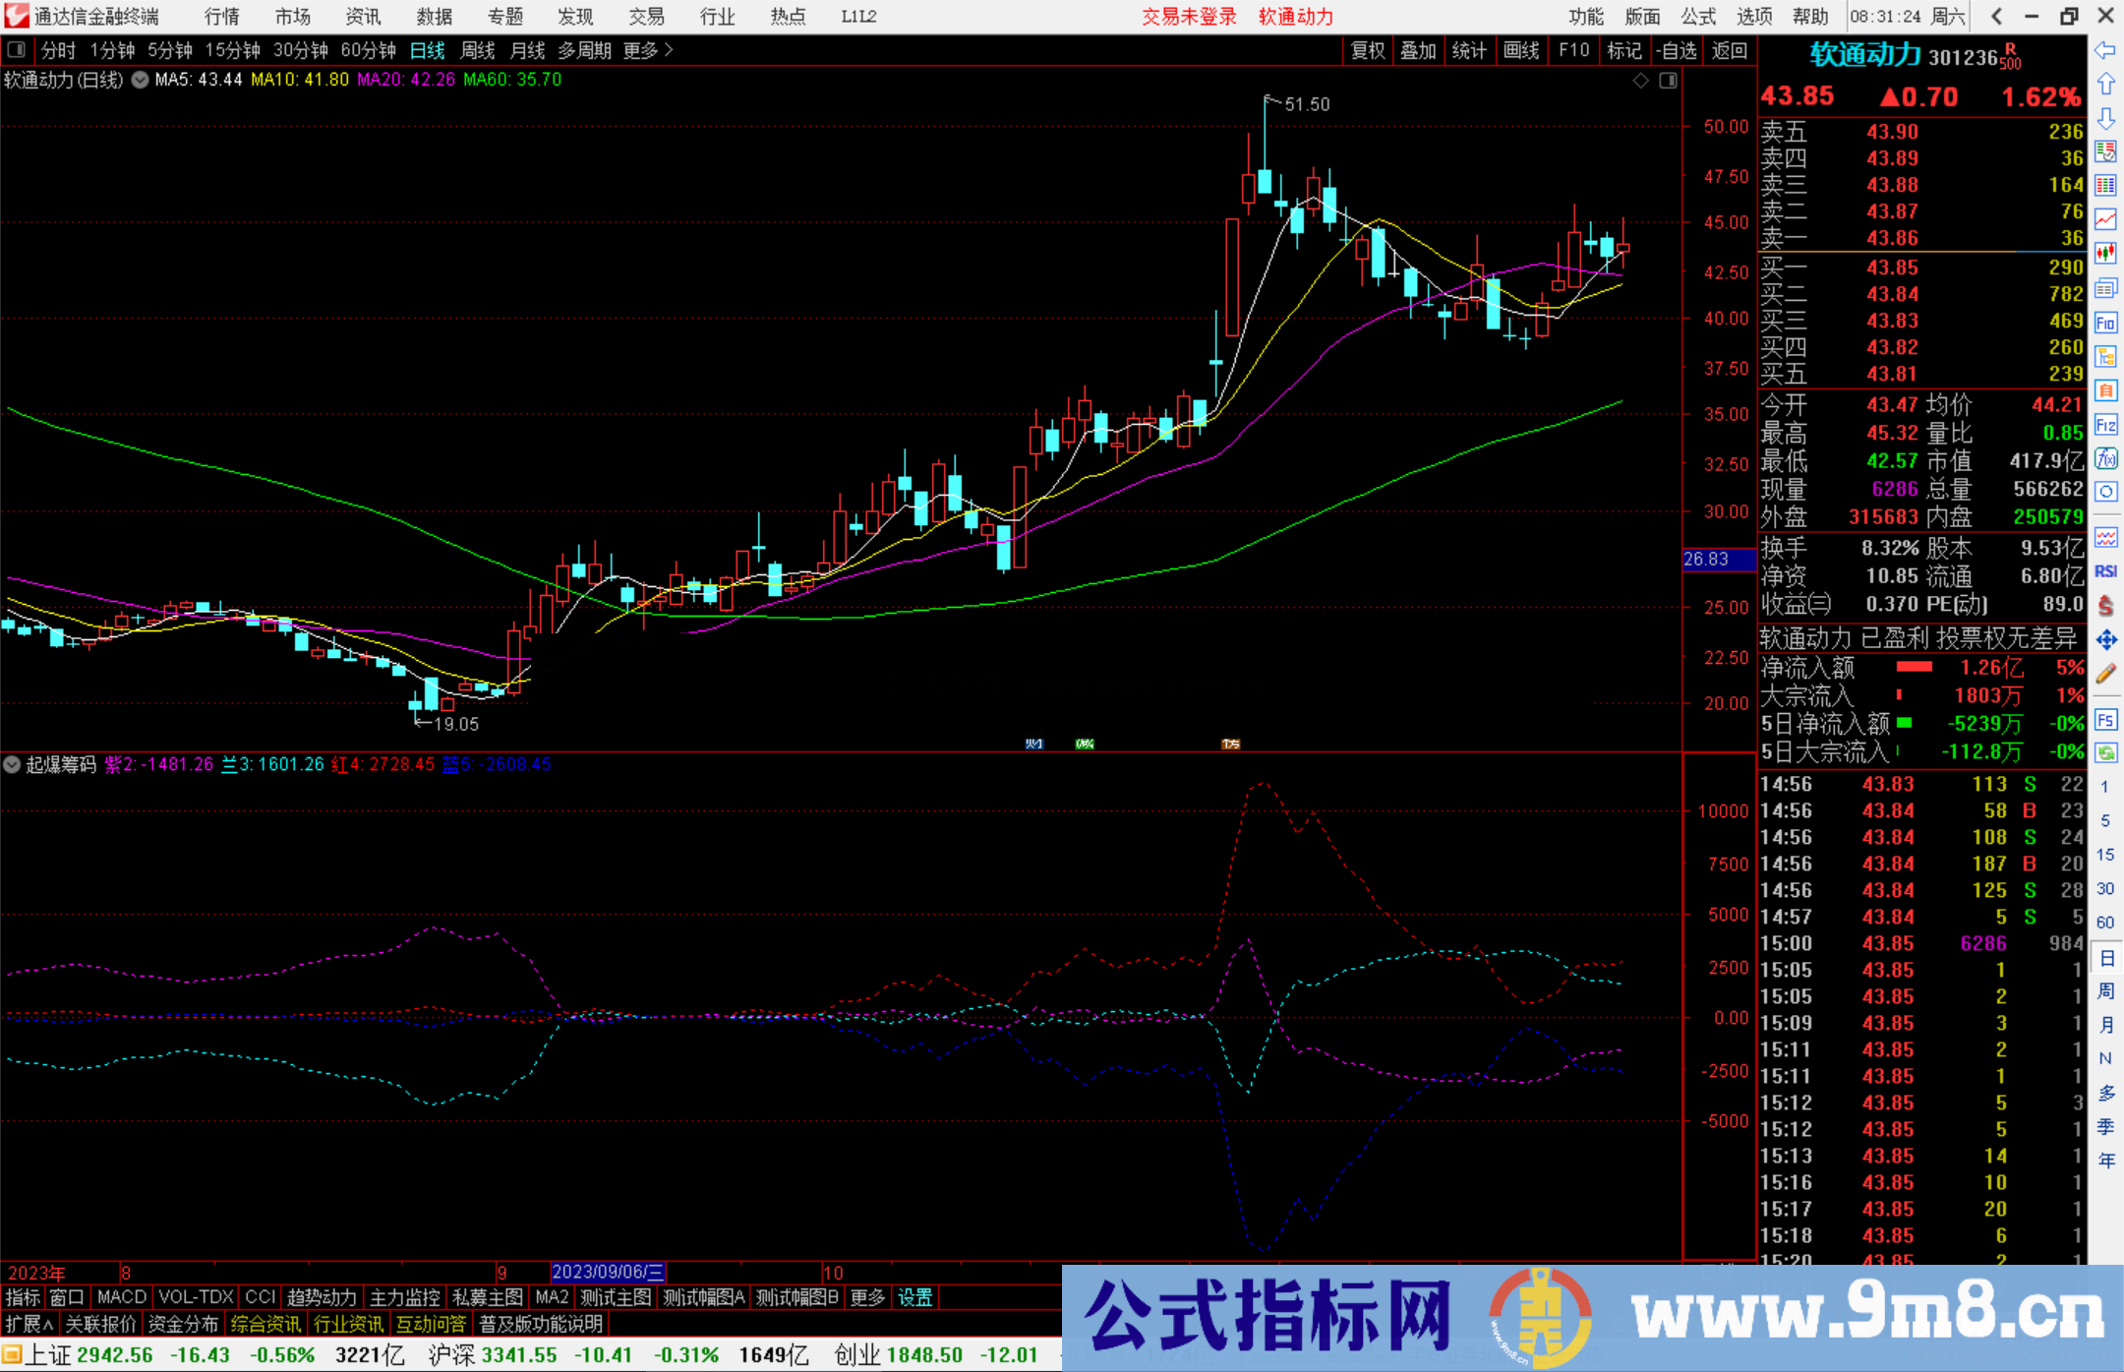Viewport: 2124px width, 1372px height.
Task: Click the 返回 return button
Action: (1729, 50)
